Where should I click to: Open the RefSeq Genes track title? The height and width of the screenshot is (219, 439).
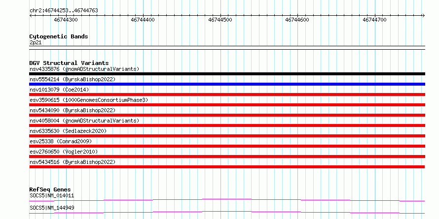(x=50, y=190)
